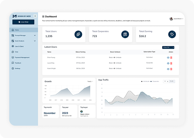Image resolution: width=194 pixels, height=138 pixels.
Task: Toggle Corporates legend in App Traffic
Action: tap(155, 81)
